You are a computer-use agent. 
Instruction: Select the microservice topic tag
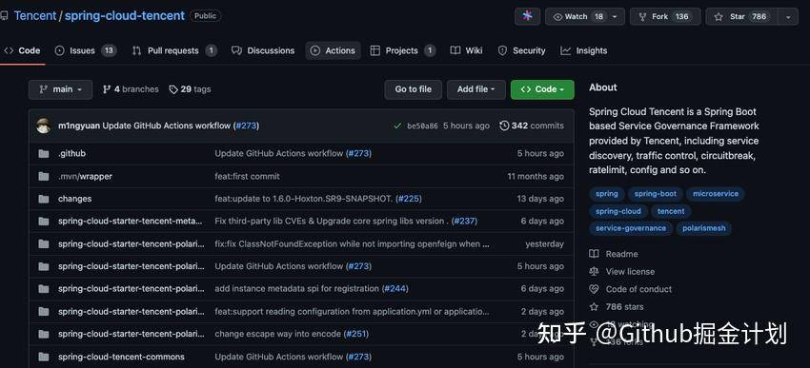pyautogui.click(x=716, y=194)
